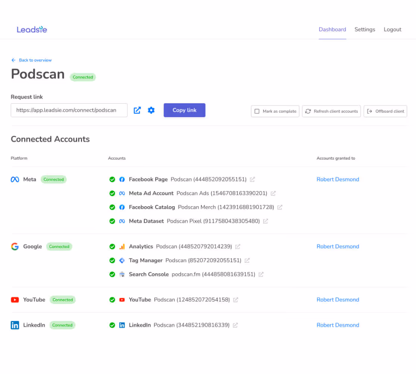Click the Meta platform logo
416x374 pixels.
pyautogui.click(x=15, y=179)
